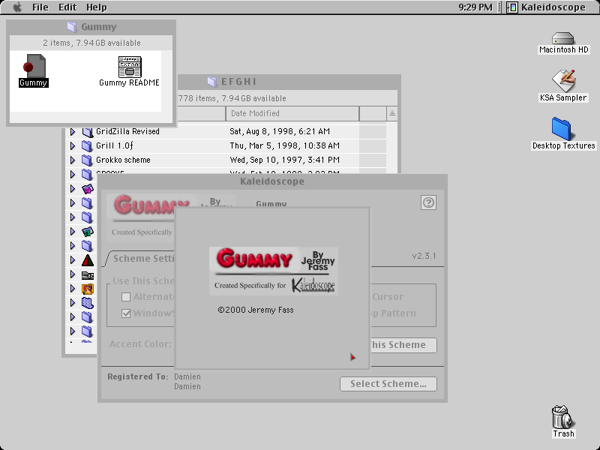Expand the row with the green folder icon
Image resolution: width=600 pixels, height=450 pixels.
click(x=73, y=232)
